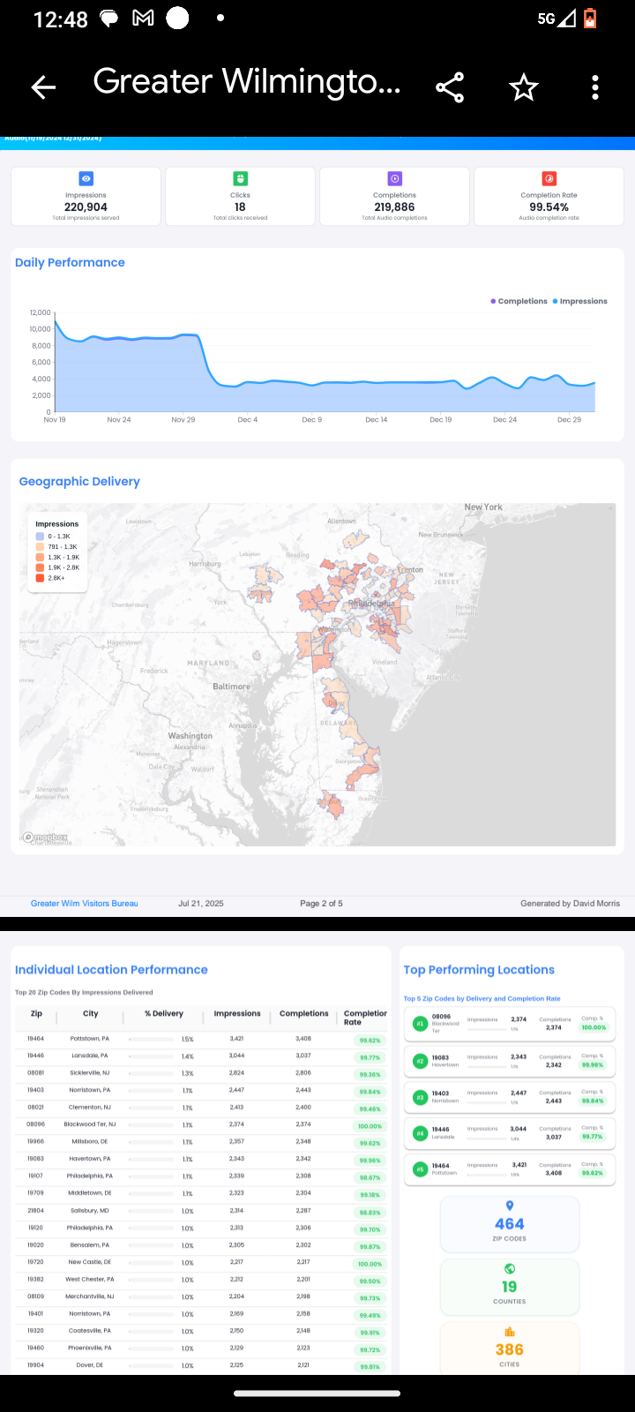Tap the 2.8K+ legend swatch

click(x=40, y=578)
